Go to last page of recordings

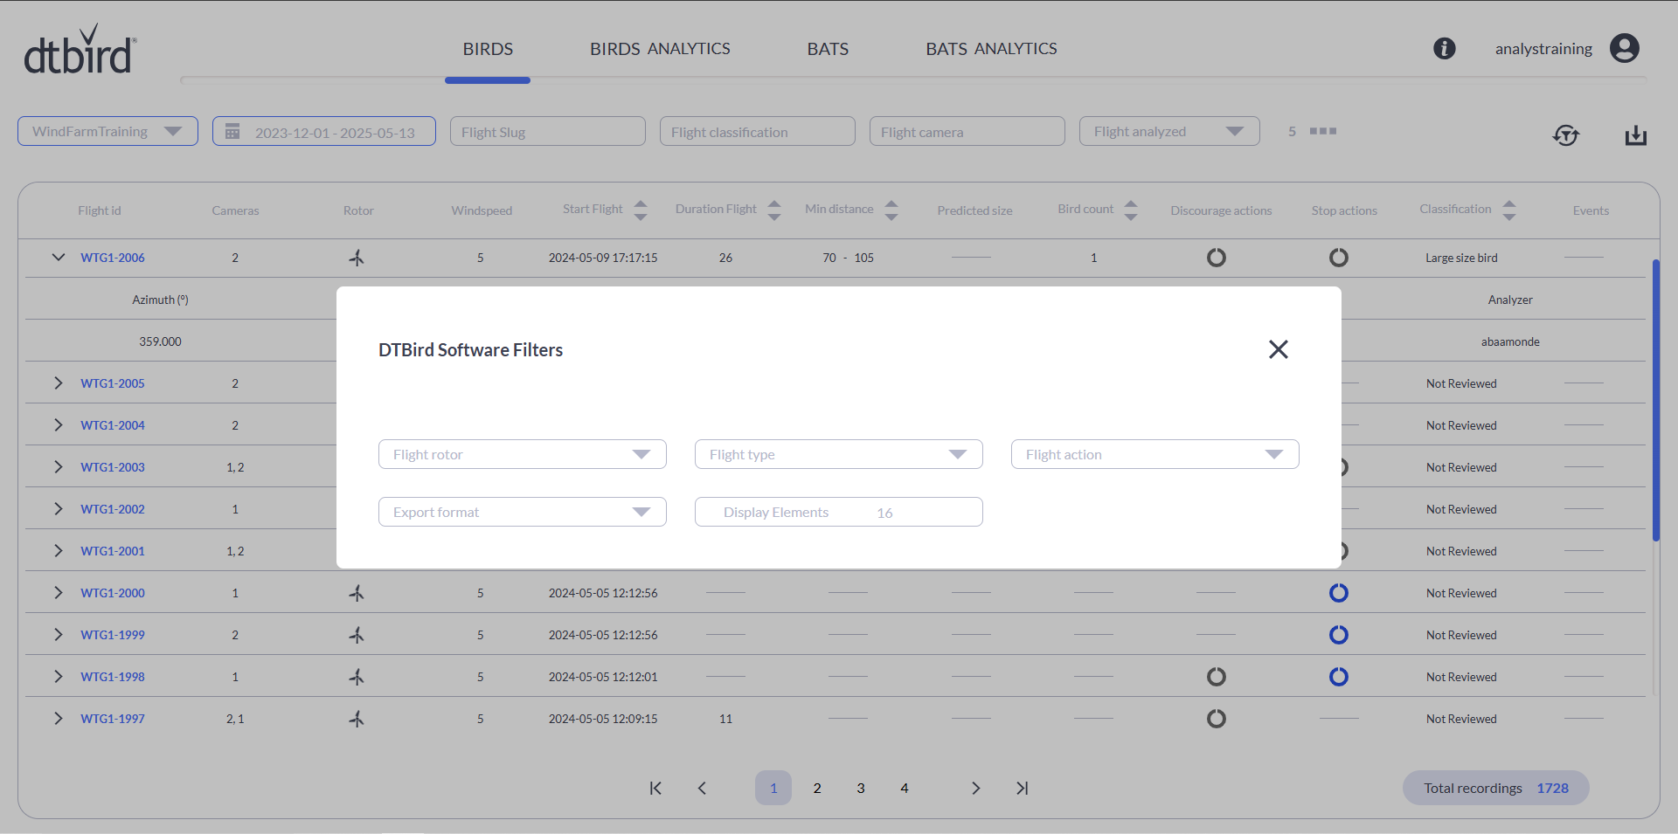[x=1022, y=788]
